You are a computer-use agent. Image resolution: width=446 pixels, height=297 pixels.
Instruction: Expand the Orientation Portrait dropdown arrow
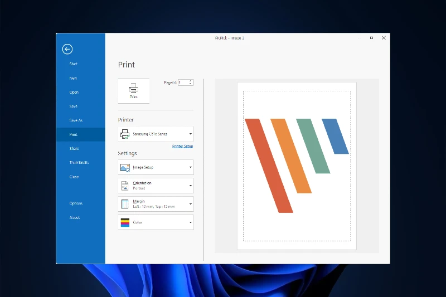coord(190,186)
